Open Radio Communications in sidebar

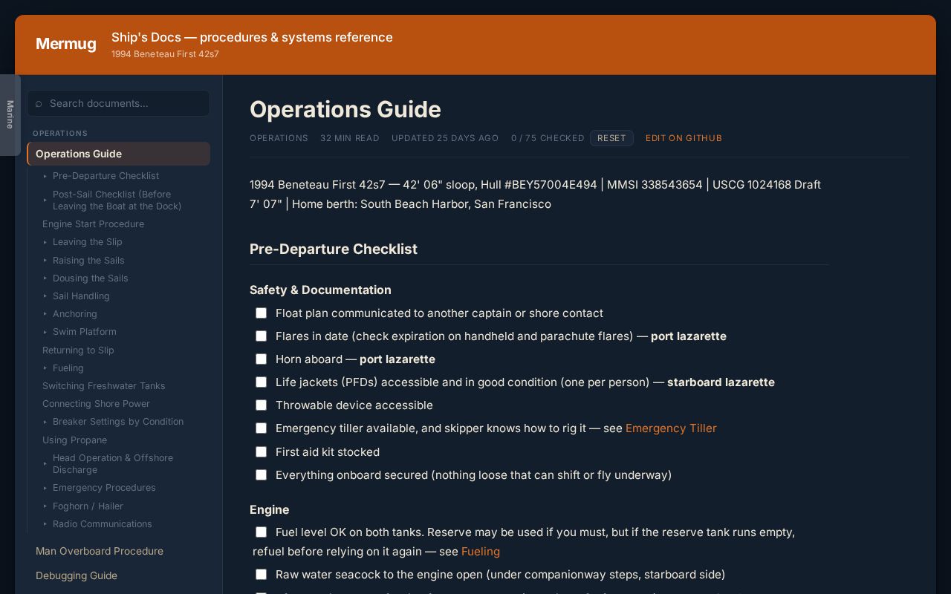[x=103, y=524]
